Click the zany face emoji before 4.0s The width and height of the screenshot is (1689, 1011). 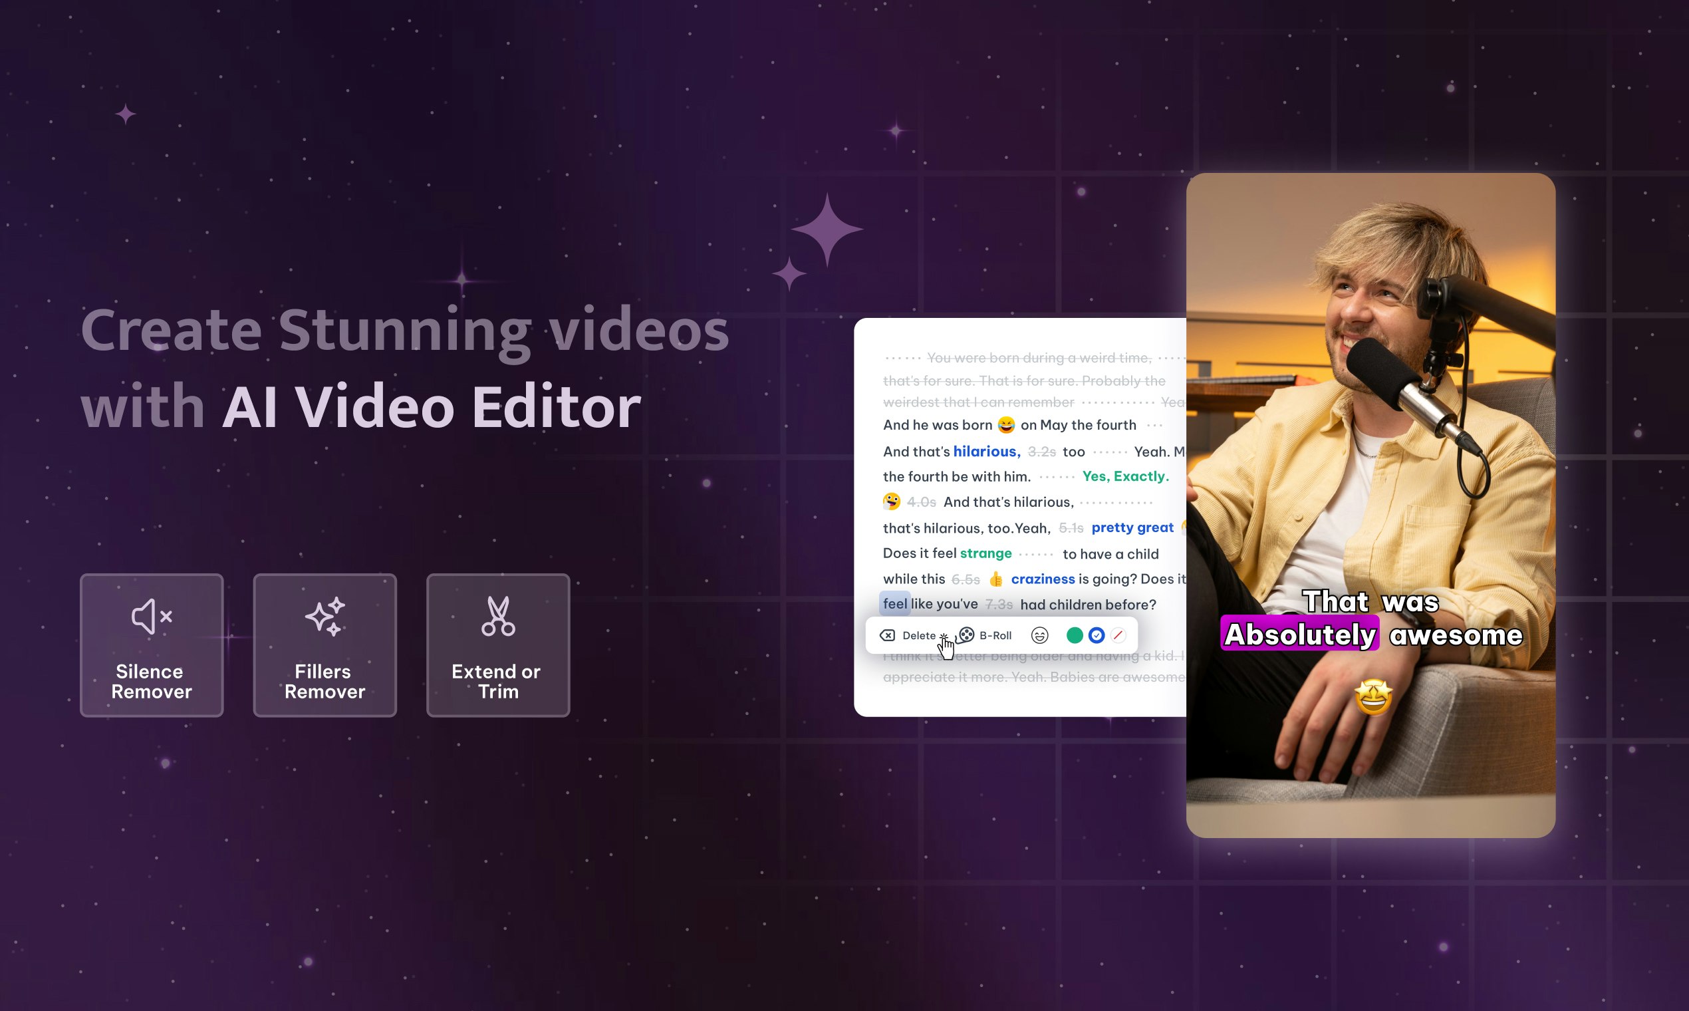click(x=892, y=502)
